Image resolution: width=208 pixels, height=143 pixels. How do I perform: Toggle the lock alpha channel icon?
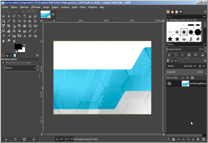(192, 77)
